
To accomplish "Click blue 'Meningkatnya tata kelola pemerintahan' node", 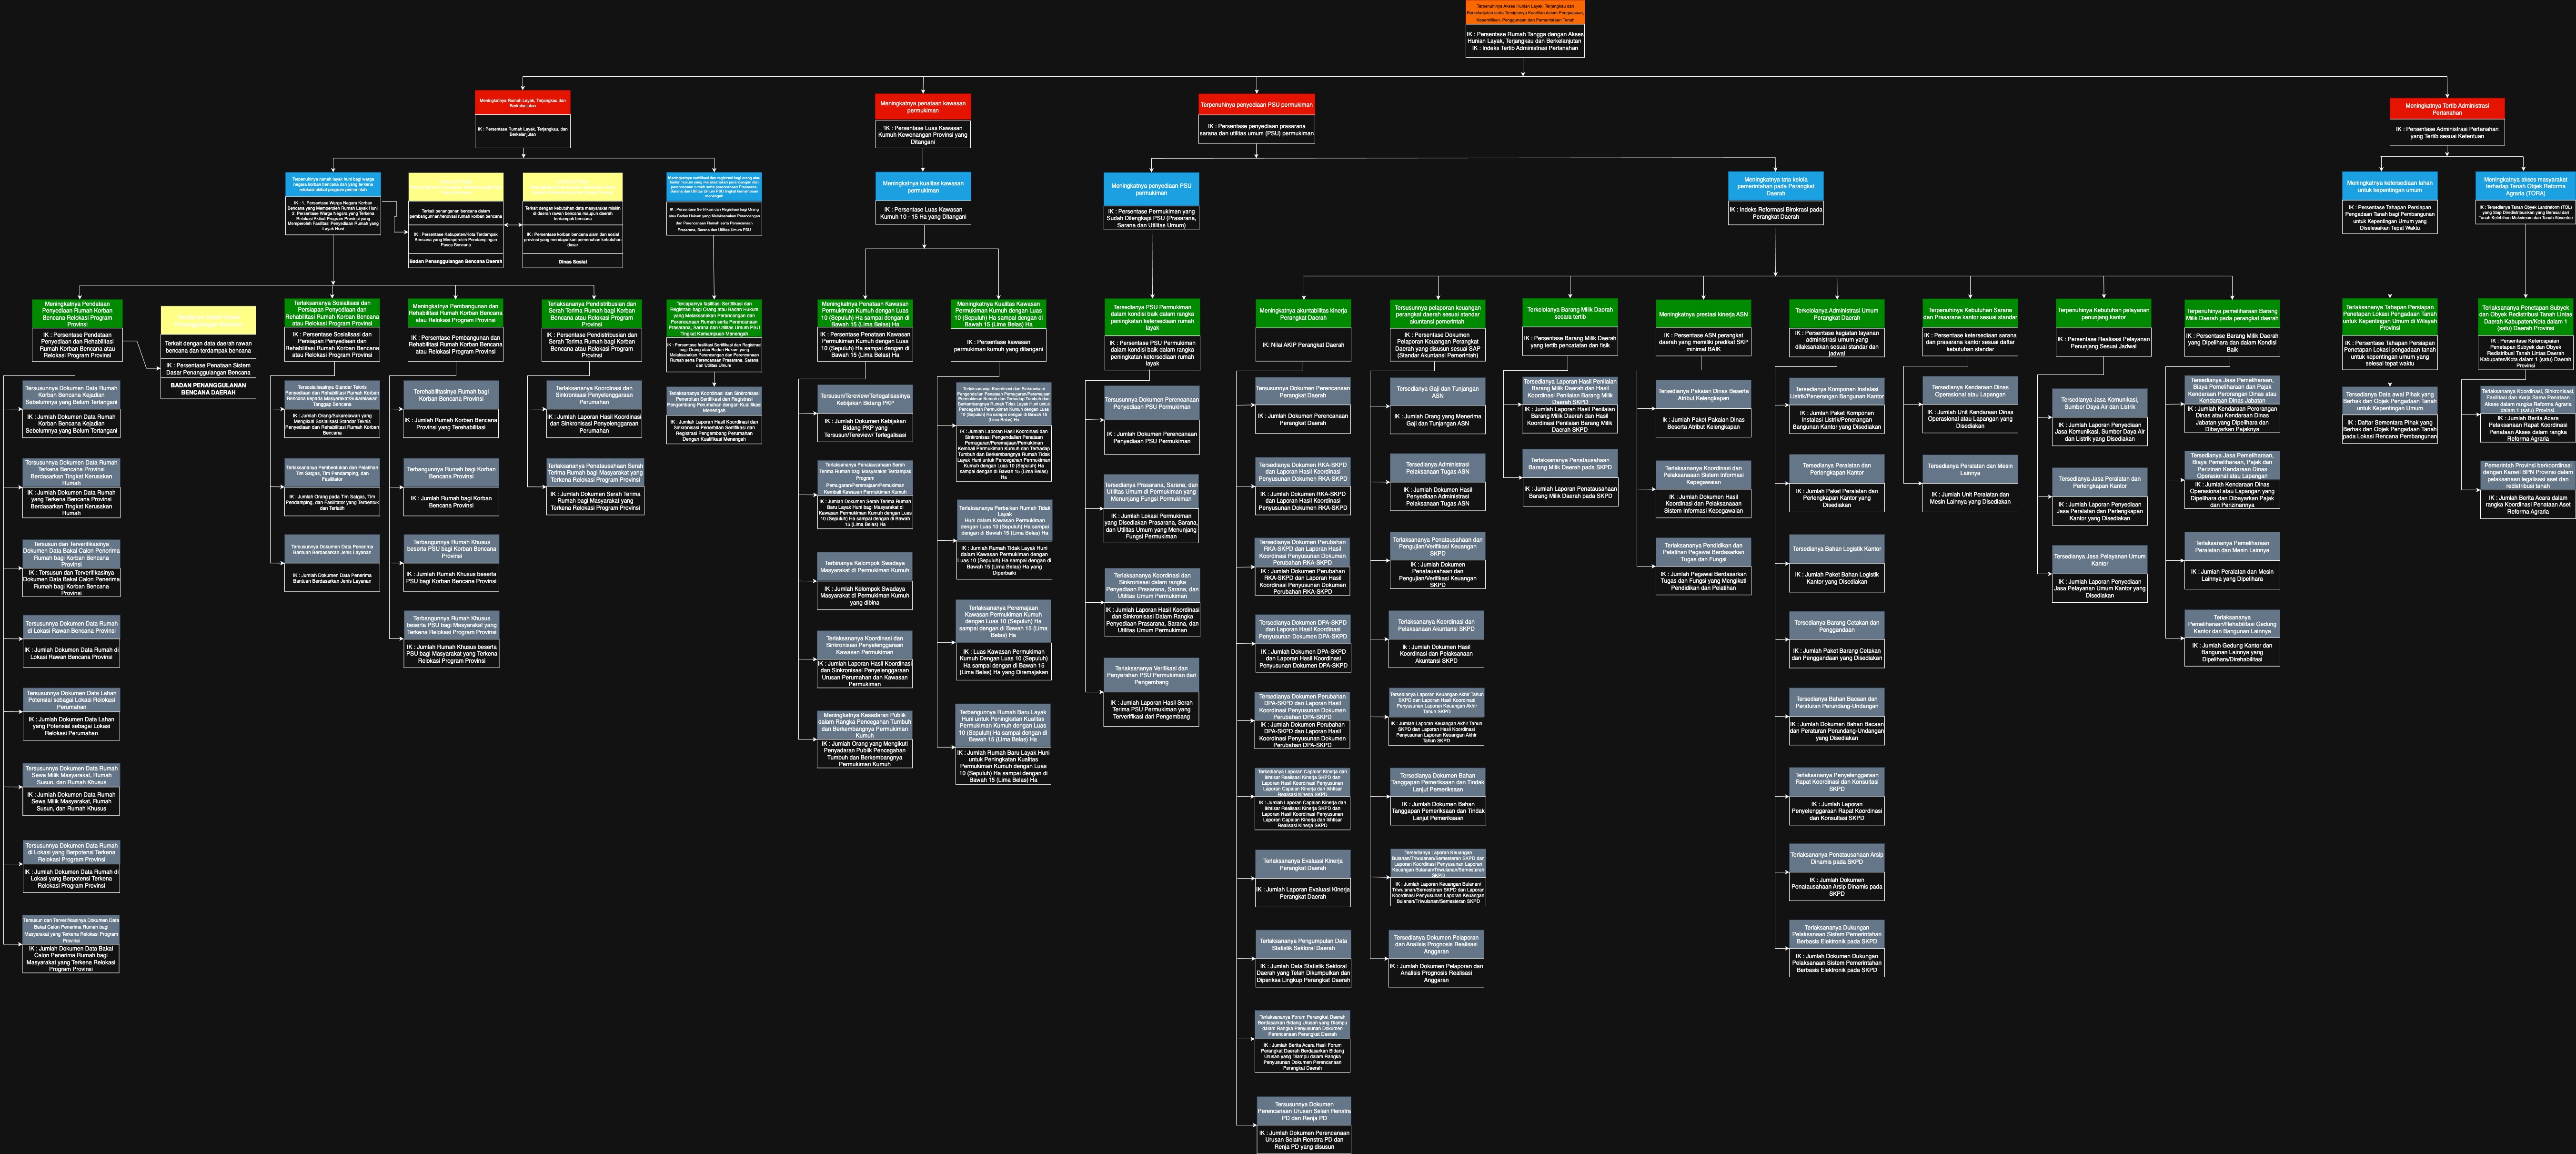I will point(1775,186).
